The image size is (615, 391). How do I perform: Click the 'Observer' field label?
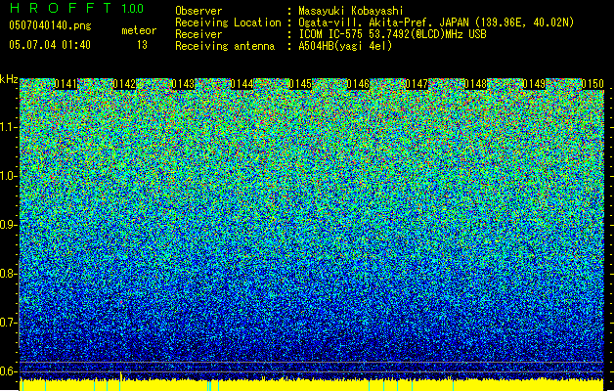(x=198, y=11)
